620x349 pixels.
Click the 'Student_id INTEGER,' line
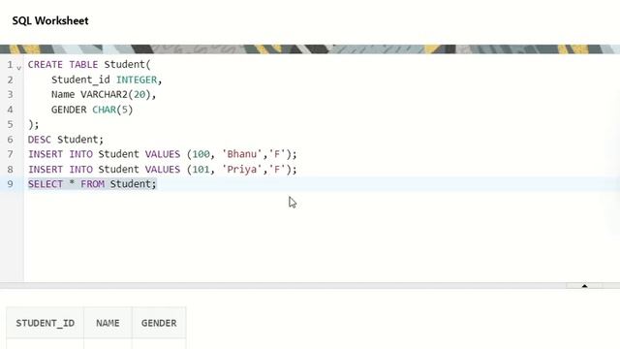pos(107,79)
